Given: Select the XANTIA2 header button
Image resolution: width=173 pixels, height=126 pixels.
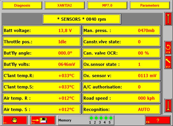Looking at the screenshot, I should (65, 5).
